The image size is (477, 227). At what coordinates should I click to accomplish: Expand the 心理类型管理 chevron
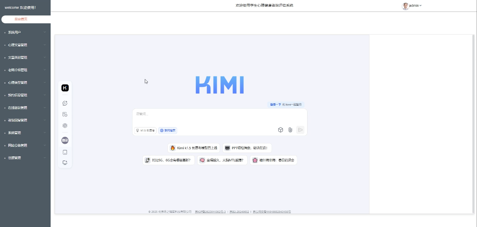(45, 82)
